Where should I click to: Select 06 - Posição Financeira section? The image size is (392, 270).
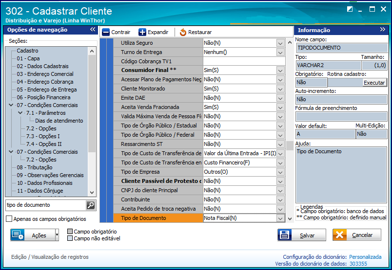[x=43, y=97]
